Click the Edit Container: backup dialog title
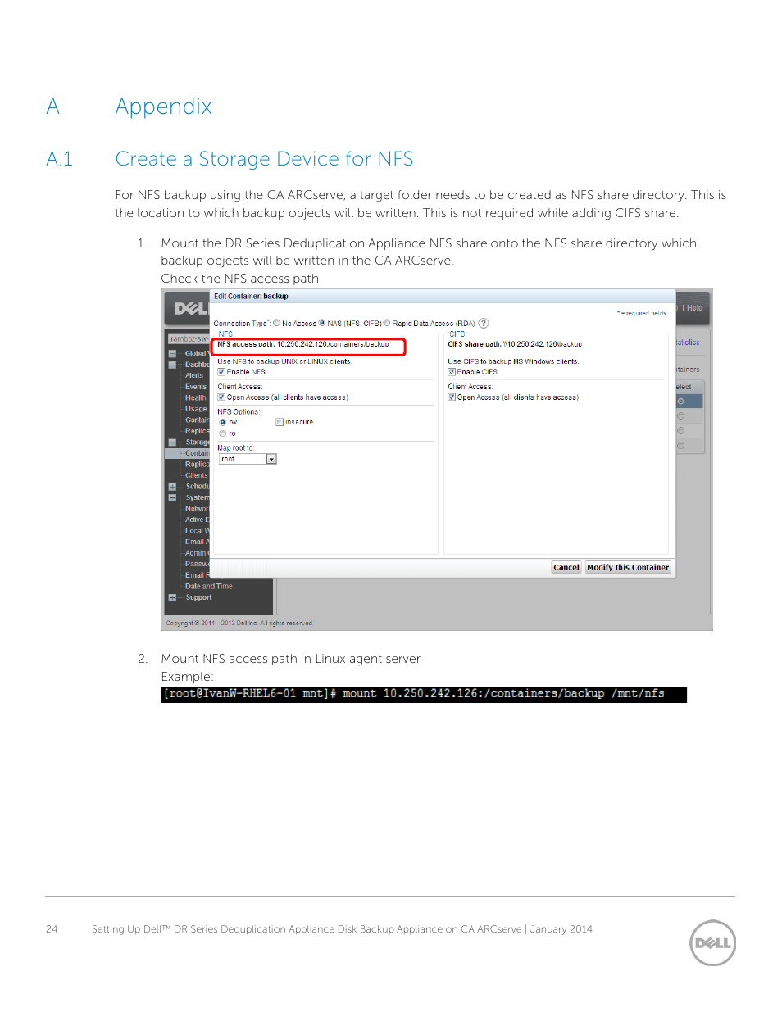 [252, 297]
